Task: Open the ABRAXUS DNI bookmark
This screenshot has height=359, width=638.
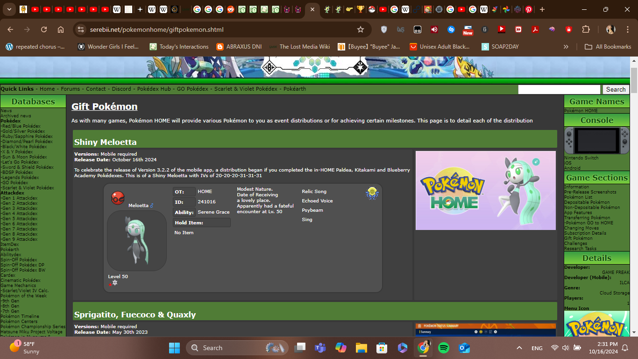Action: pos(239,47)
